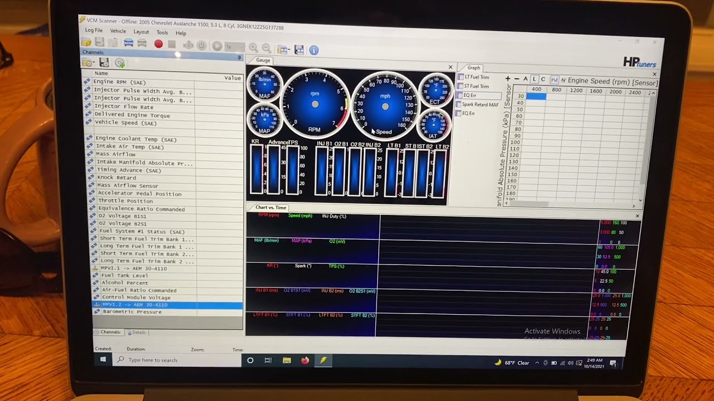Click the gray engine controls icon
The width and height of the screenshot is (714, 401).
tap(188, 45)
